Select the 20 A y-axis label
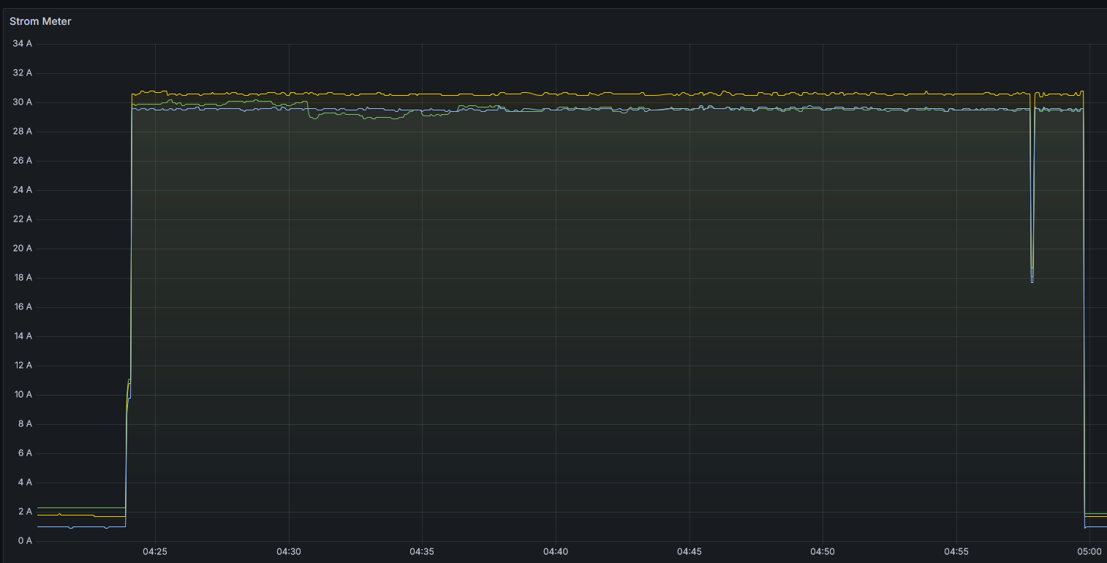The image size is (1107, 563). [23, 249]
